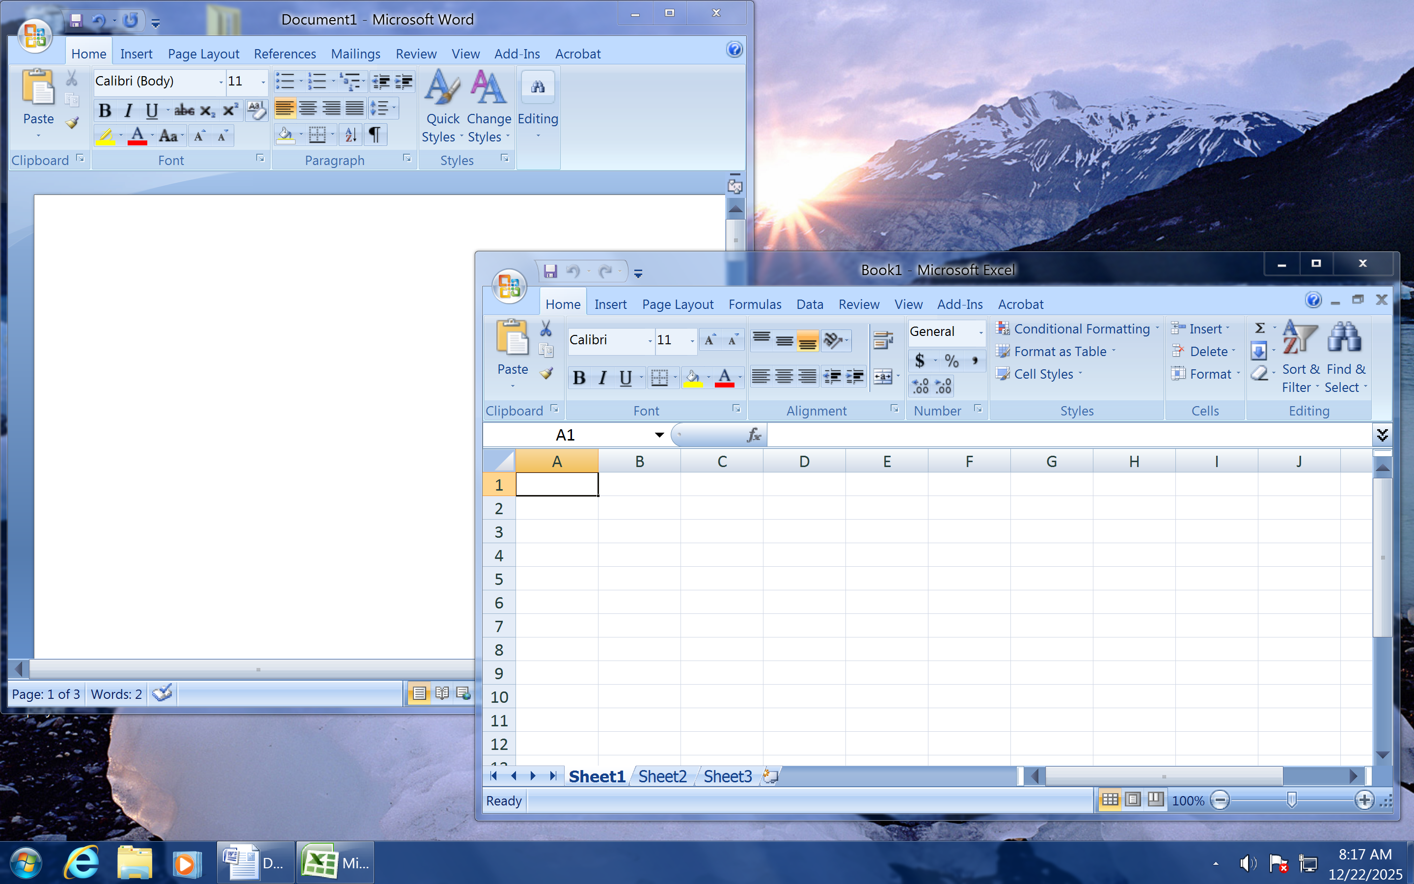
Task: Toggle Excel's Page Layout view button
Action: click(x=1132, y=799)
